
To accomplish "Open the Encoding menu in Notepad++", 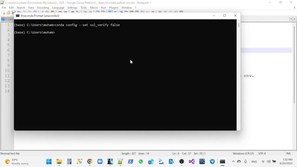I will coord(43,7).
